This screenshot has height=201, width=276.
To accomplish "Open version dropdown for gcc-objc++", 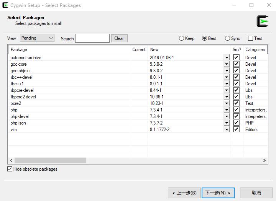I will tap(227, 71).
